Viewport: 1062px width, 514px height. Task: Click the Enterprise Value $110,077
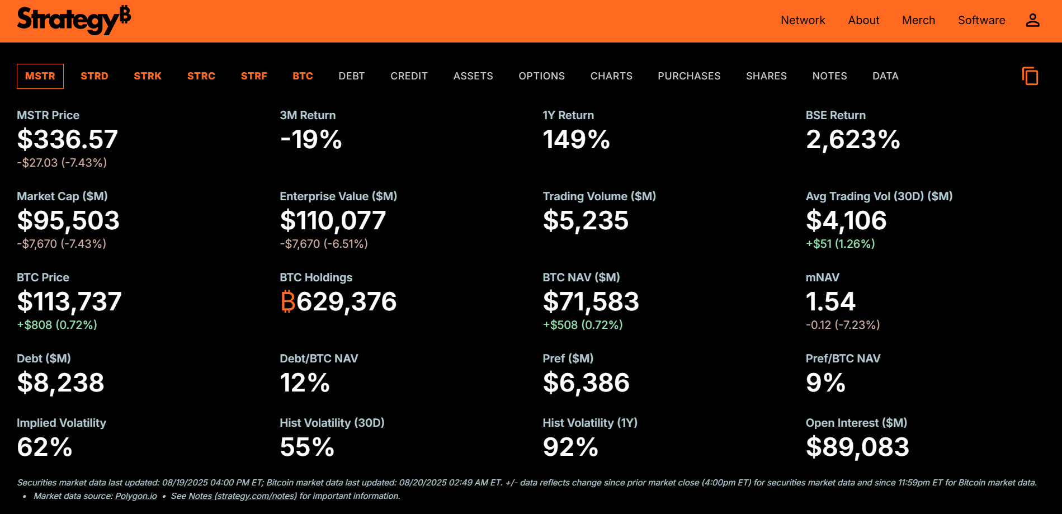pos(333,220)
